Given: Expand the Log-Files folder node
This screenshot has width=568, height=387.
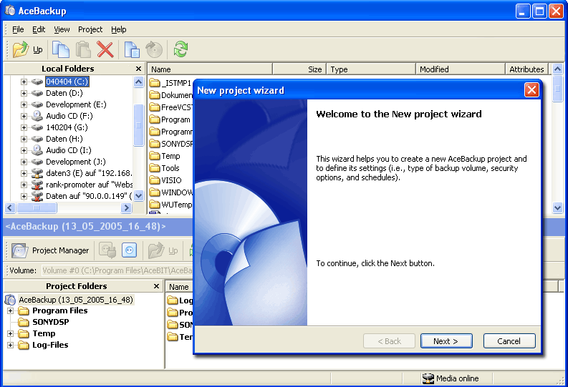Looking at the screenshot, I should tap(11, 345).
